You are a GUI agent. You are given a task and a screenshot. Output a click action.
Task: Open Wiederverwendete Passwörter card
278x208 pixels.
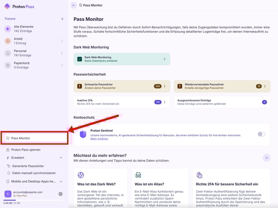click(222, 86)
